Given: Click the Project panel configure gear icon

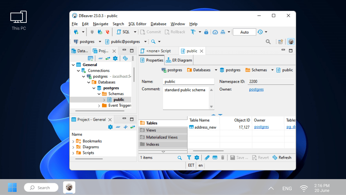Looking at the screenshot, I should point(110,127).
